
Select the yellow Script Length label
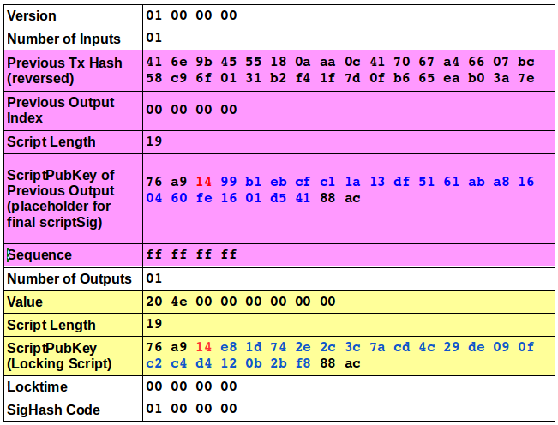pyautogui.click(x=51, y=325)
